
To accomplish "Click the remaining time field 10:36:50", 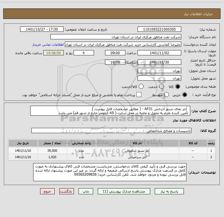I will tap(54, 53).
